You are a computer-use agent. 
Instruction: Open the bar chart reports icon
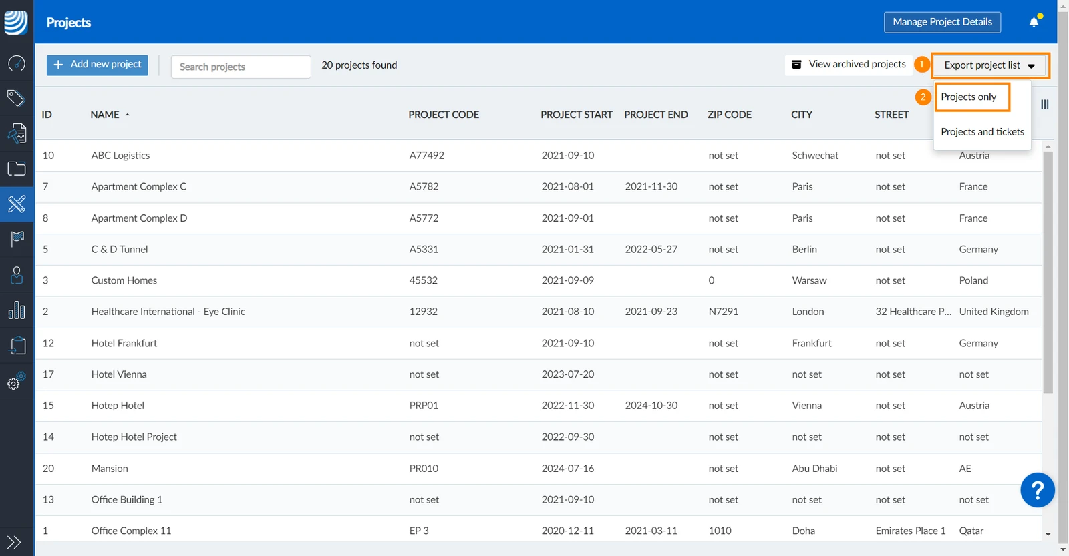(x=17, y=310)
